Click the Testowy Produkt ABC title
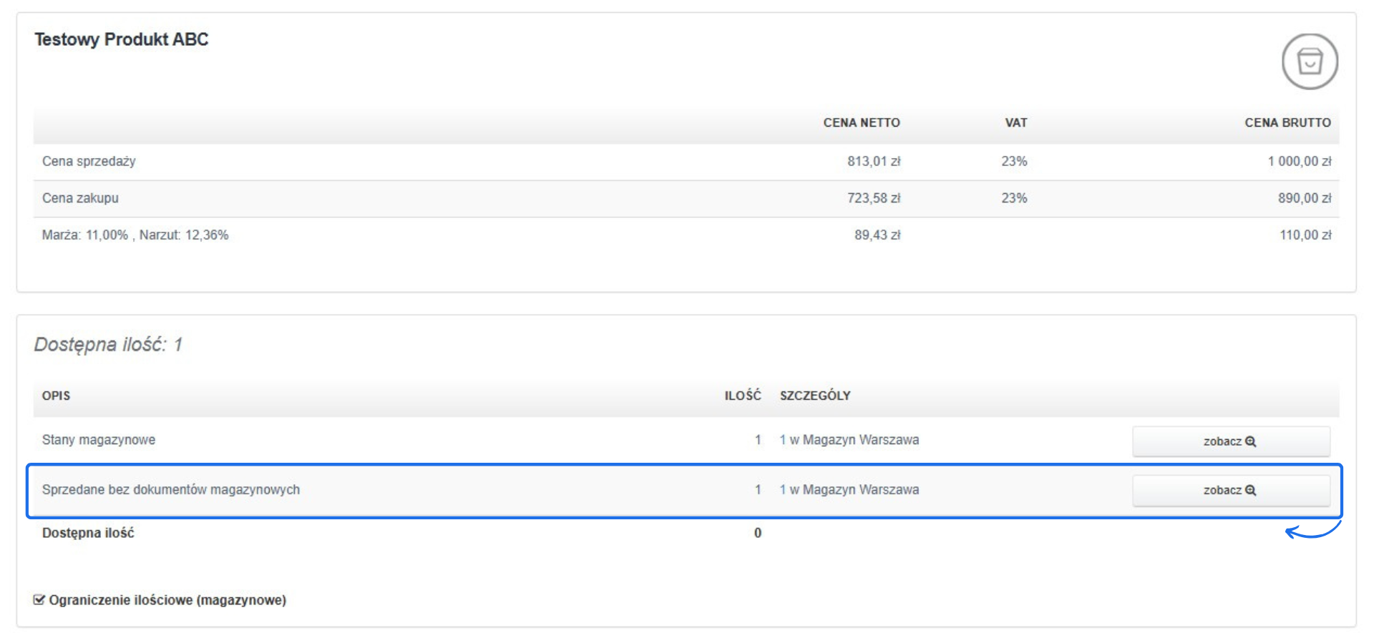This screenshot has width=1374, height=638. pos(122,39)
